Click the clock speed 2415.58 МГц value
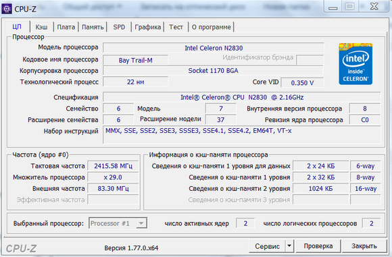Screen dimensions: 392x257 (x=113, y=166)
